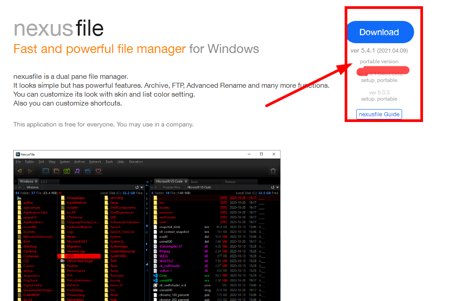The height and width of the screenshot is (301, 468).
Task: Open the Help menu
Action: [x=121, y=162]
